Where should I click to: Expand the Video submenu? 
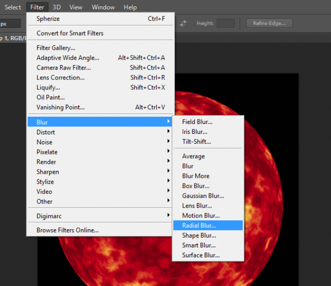tap(100, 192)
